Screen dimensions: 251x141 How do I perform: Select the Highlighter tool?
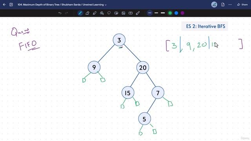95,13
